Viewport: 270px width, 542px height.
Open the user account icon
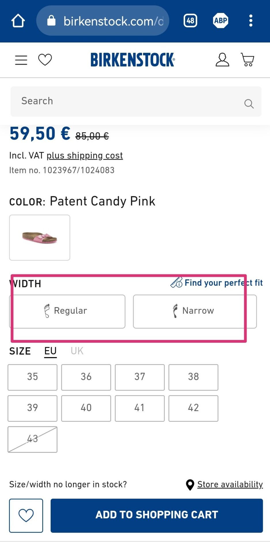(x=222, y=60)
